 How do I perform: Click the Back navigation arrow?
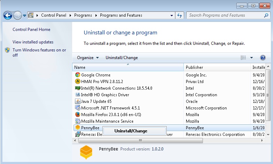pyautogui.click(x=8, y=15)
